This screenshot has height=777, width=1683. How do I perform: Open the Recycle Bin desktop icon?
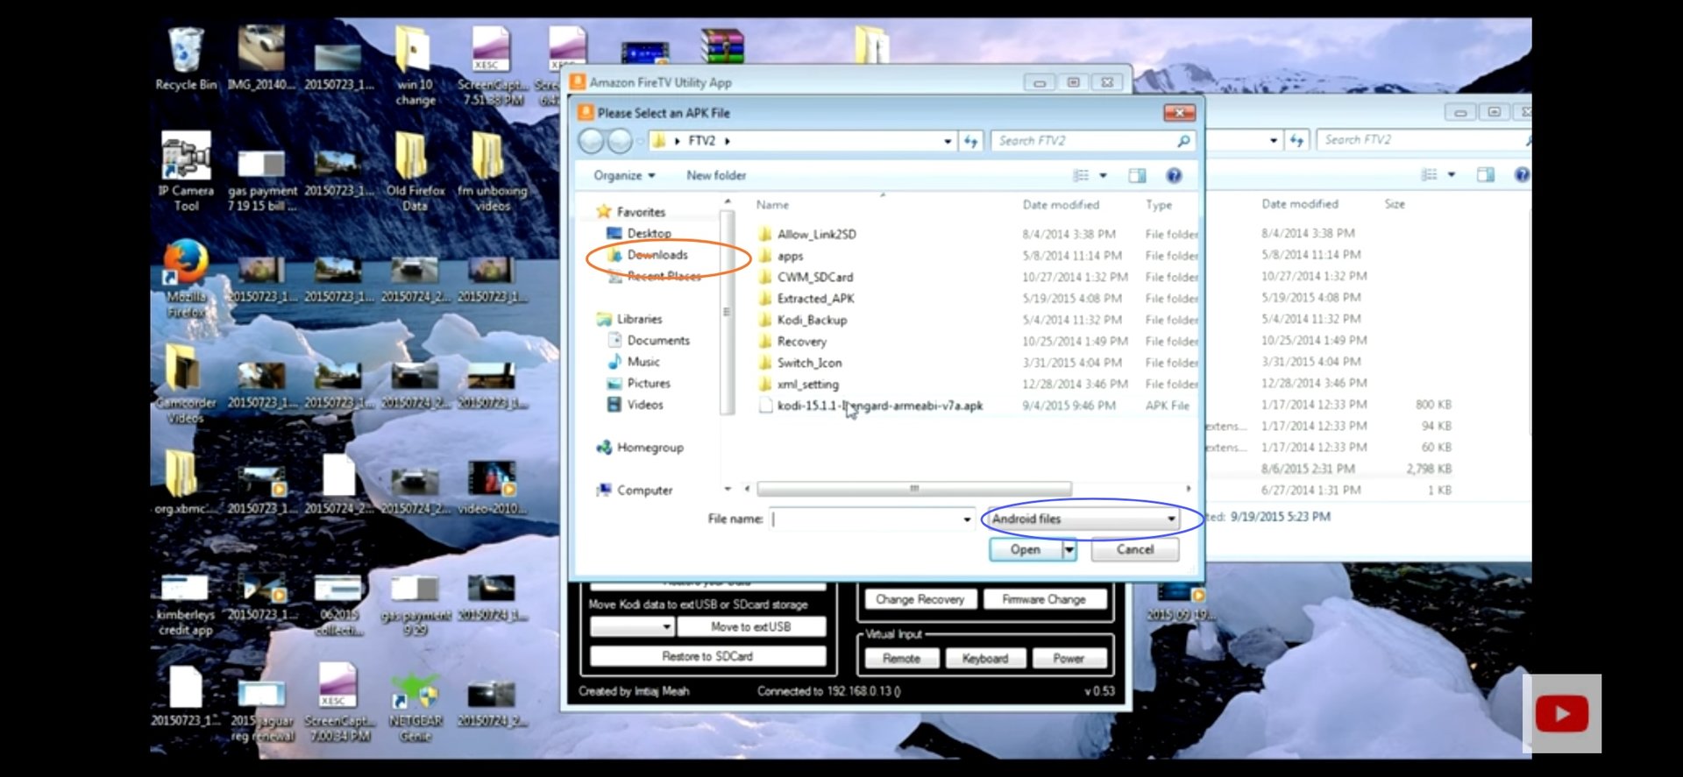coord(186,58)
